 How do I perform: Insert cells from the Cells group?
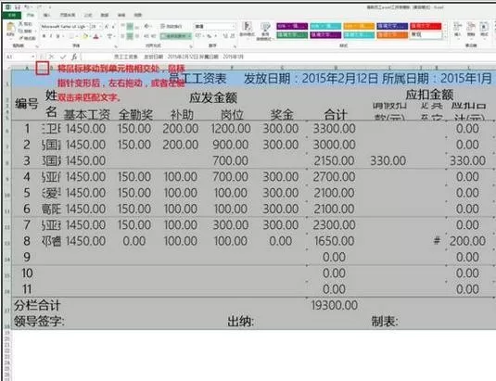[457, 30]
